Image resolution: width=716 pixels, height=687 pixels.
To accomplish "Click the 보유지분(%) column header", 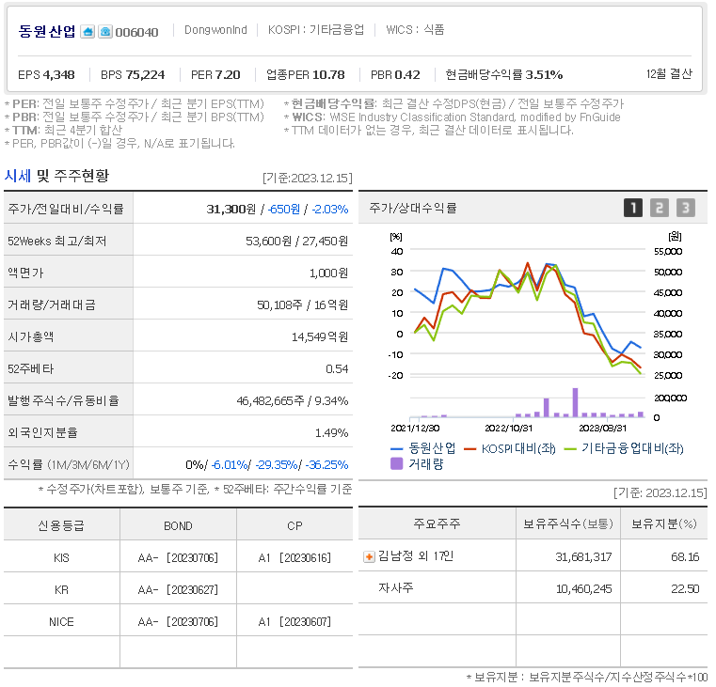I will pos(664,523).
